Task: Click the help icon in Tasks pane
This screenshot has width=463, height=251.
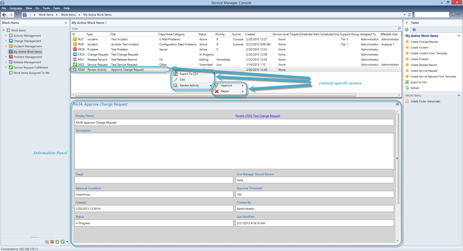Action: 414,29
